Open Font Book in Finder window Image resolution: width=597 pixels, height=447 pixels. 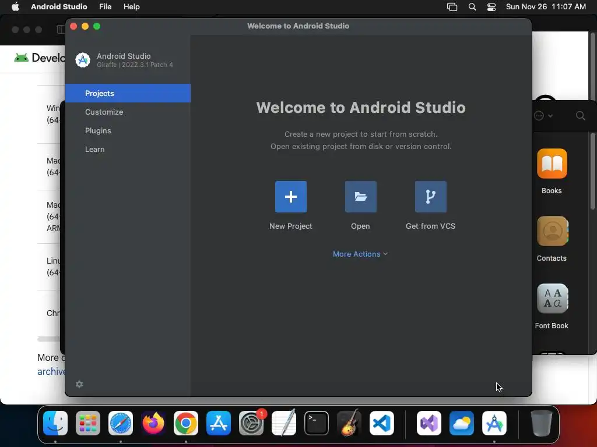[553, 299]
